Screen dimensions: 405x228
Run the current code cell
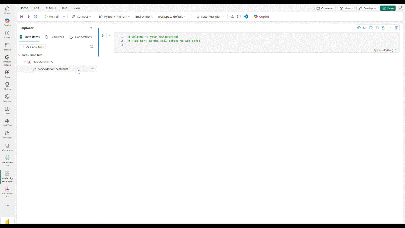click(103, 35)
